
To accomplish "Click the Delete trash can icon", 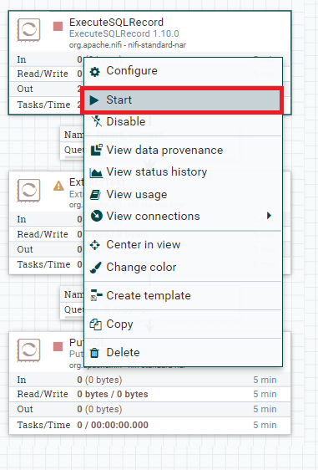I will 94,353.
